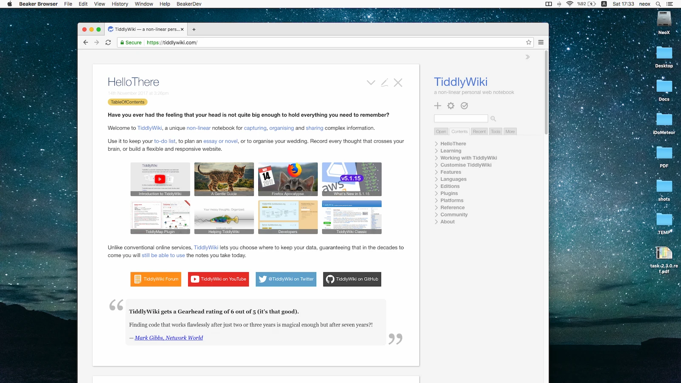This screenshot has height=383, width=681.
Task: Click the save wiki checkmark icon
Action: (464, 106)
